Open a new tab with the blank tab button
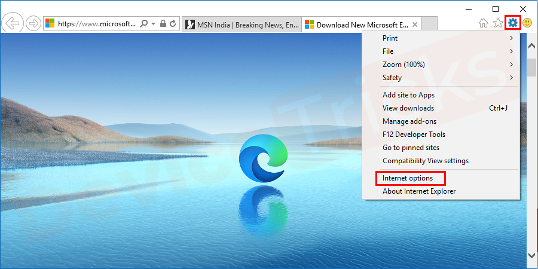Image resolution: width=538 pixels, height=269 pixels. point(429,24)
